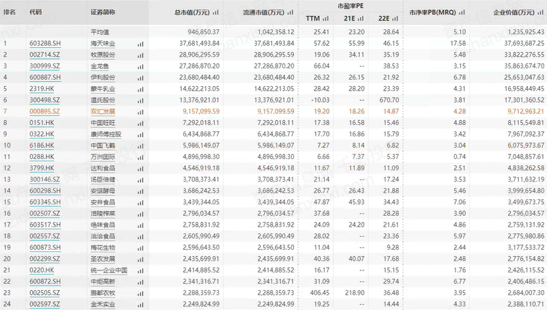Select TTM value -10.03 for 温氏股份
This screenshot has width=547, height=310.
(x=320, y=100)
